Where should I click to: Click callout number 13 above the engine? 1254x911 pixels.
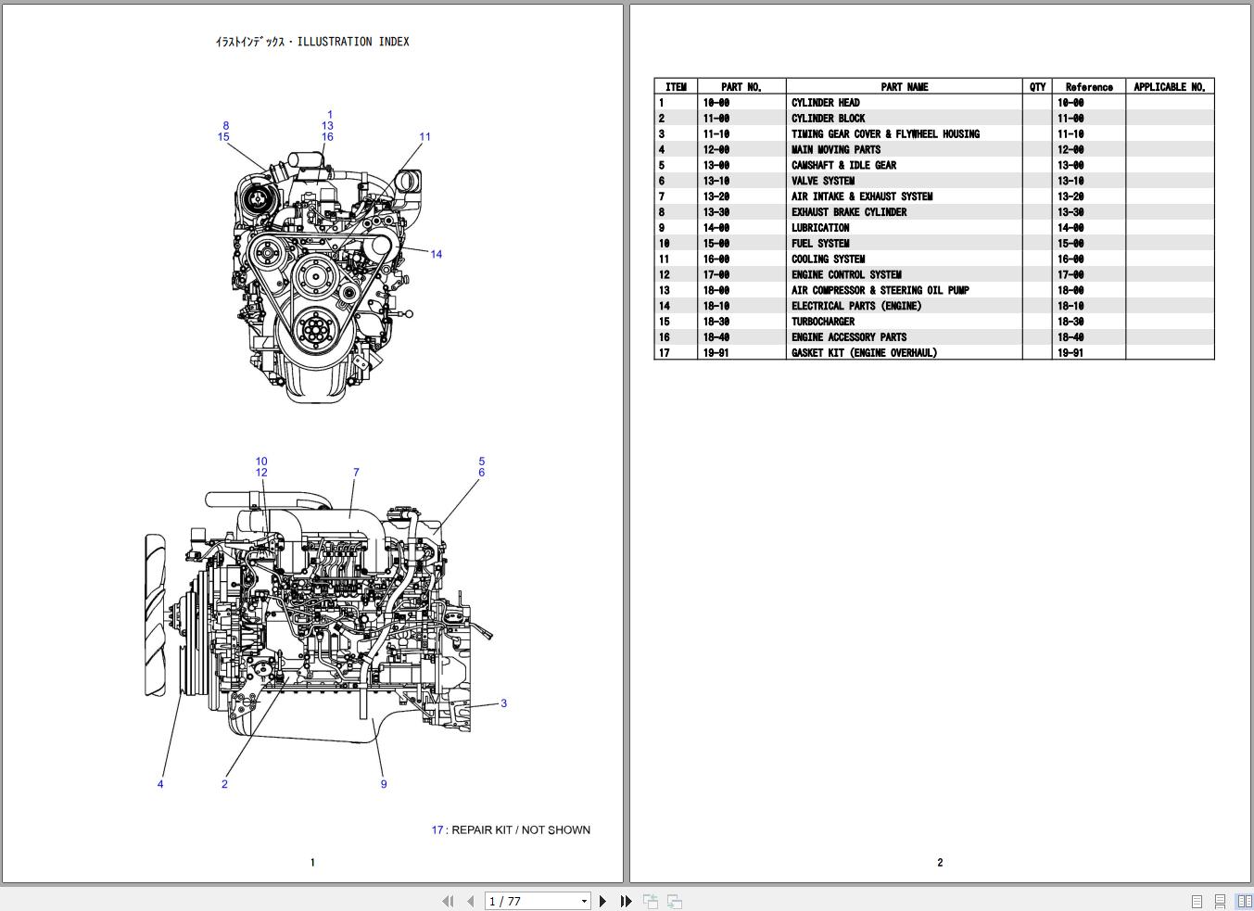click(327, 125)
